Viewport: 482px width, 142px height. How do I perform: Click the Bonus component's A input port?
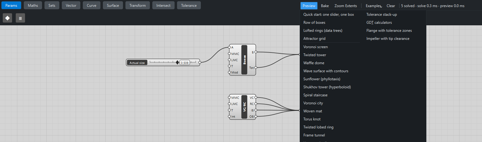tap(229, 47)
